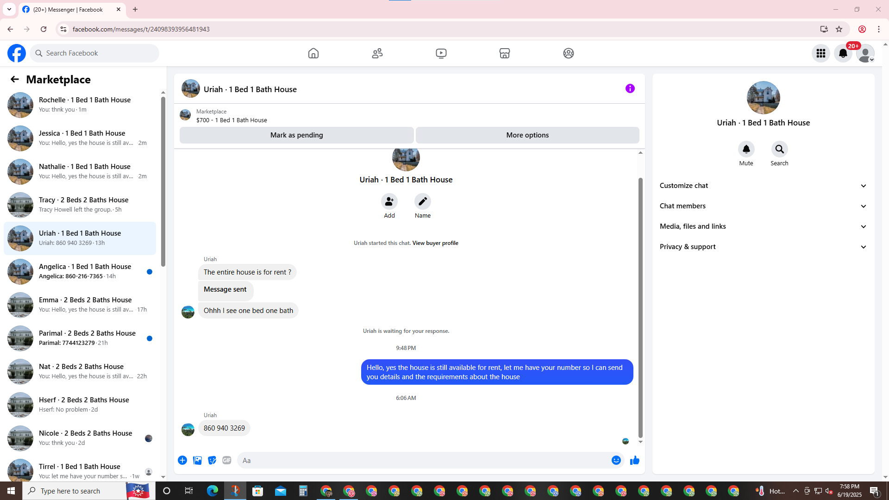Open Marketplace listing $700 - 1 Bed 1 Bath House
The image size is (889, 500).
pos(232,120)
